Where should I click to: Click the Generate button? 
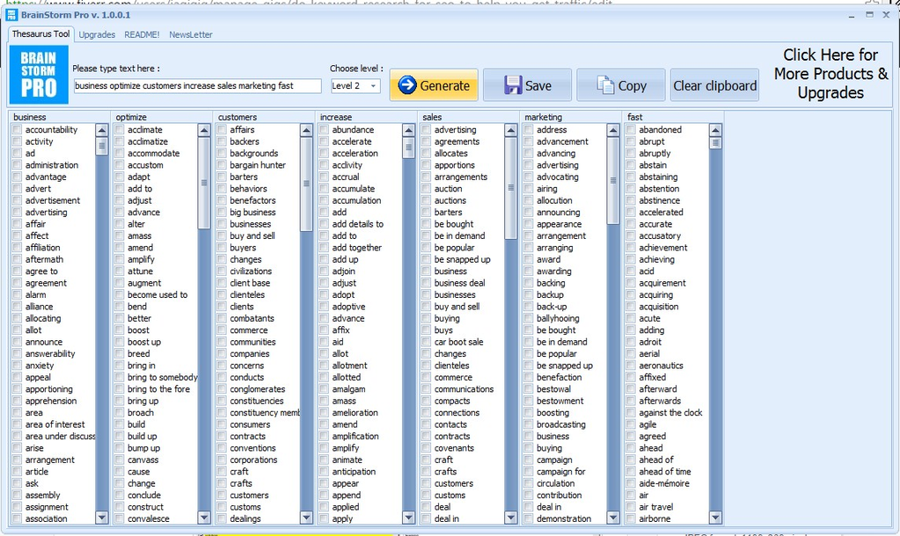[x=434, y=85]
